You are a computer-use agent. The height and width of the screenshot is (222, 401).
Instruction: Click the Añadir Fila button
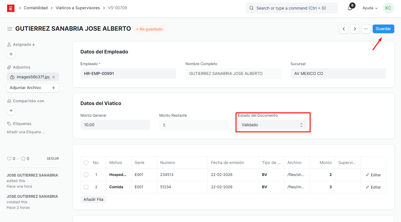pos(93,200)
